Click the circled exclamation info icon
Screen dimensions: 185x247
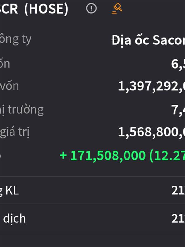click(91, 8)
